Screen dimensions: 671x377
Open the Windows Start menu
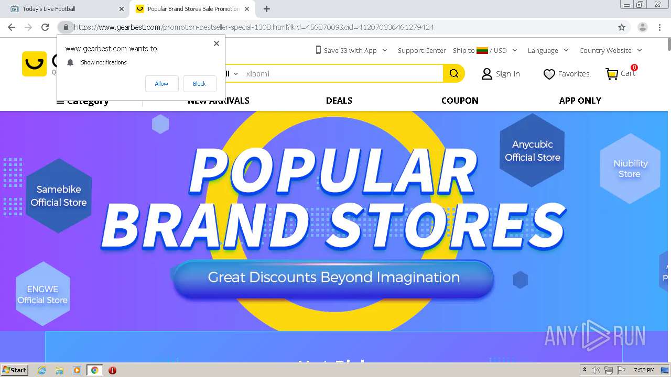[14, 370]
